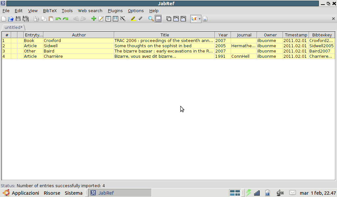Click the unabbreviate journal names icon
The height and width of the screenshot is (197, 337).
[183, 19]
